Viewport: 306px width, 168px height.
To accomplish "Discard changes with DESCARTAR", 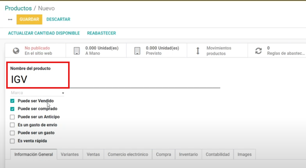I will [58, 19].
